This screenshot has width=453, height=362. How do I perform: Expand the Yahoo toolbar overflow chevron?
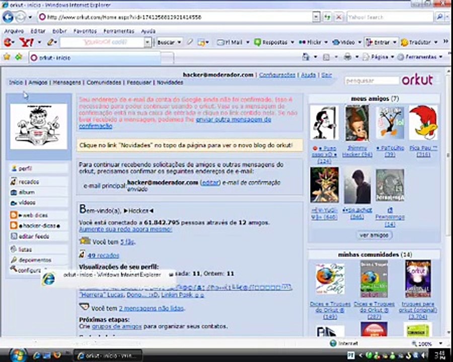446,42
